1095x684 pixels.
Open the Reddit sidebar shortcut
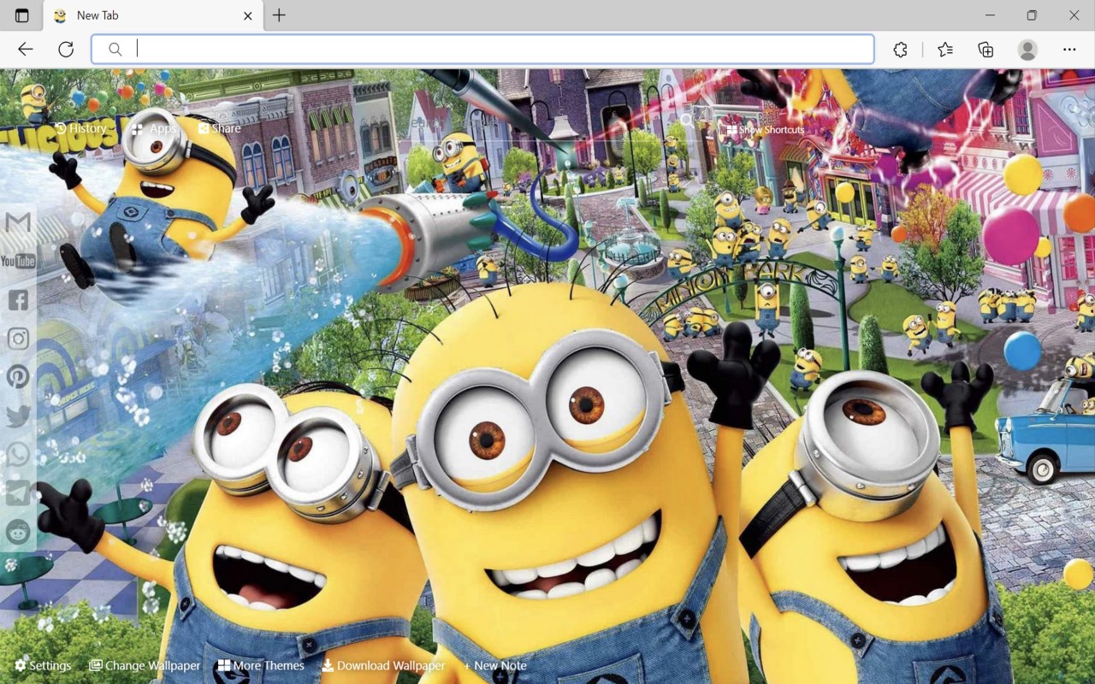click(x=18, y=531)
